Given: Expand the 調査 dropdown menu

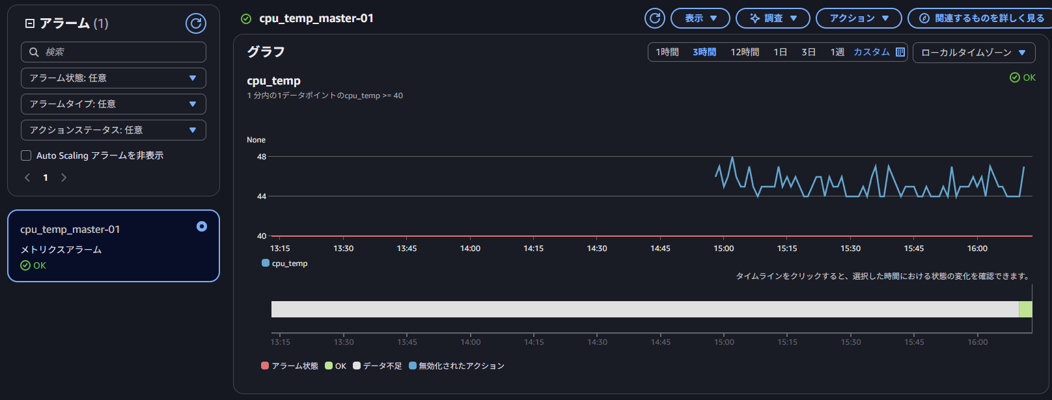Looking at the screenshot, I should (x=773, y=18).
